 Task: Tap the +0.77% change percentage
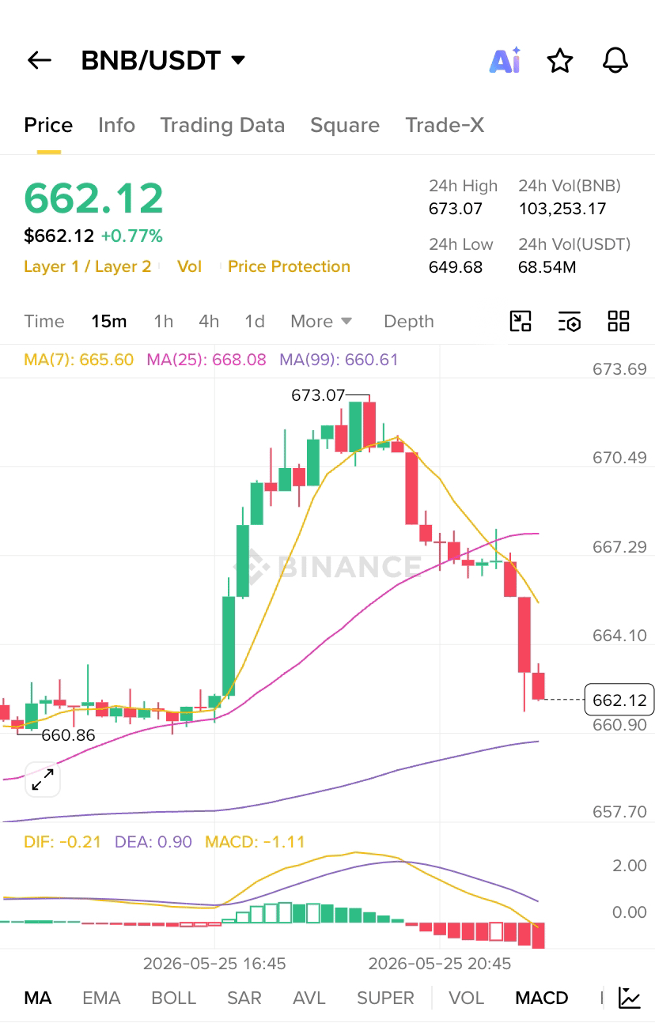pos(132,236)
